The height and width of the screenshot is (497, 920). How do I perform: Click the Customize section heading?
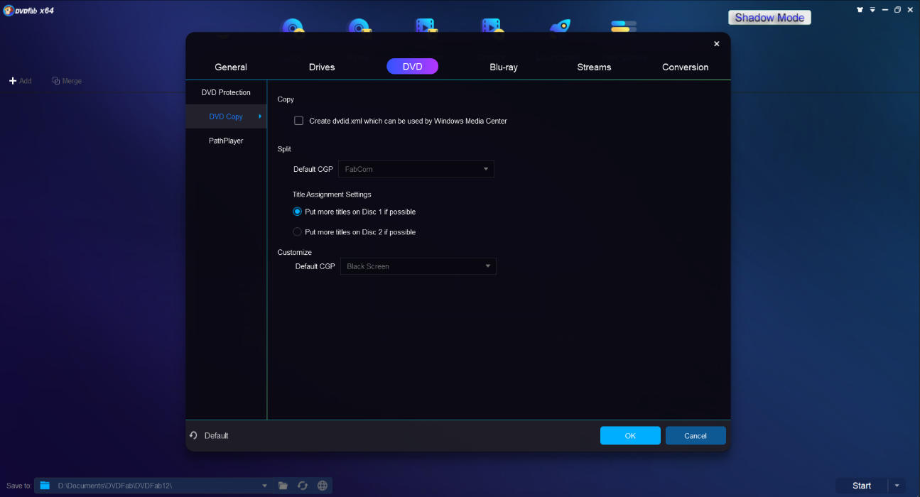pos(294,252)
